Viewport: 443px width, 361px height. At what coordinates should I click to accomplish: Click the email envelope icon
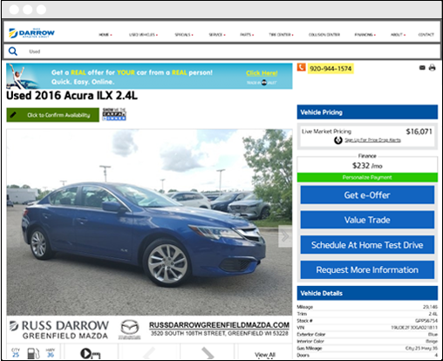pos(422,68)
